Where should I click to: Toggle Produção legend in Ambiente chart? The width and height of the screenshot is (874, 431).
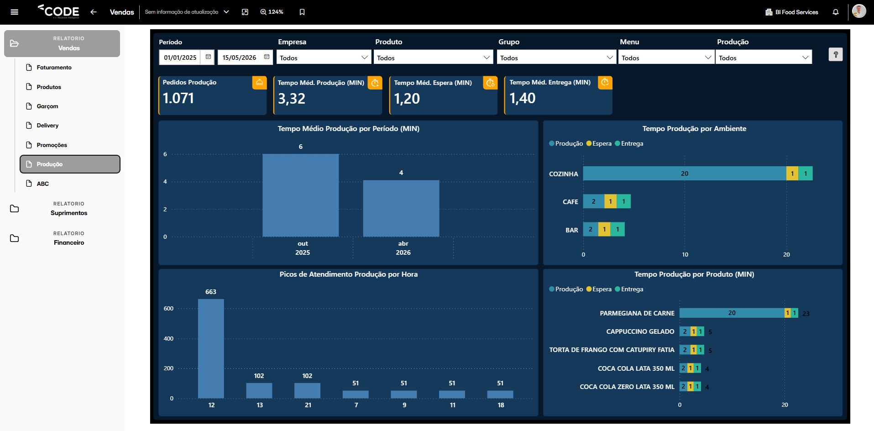coord(566,143)
